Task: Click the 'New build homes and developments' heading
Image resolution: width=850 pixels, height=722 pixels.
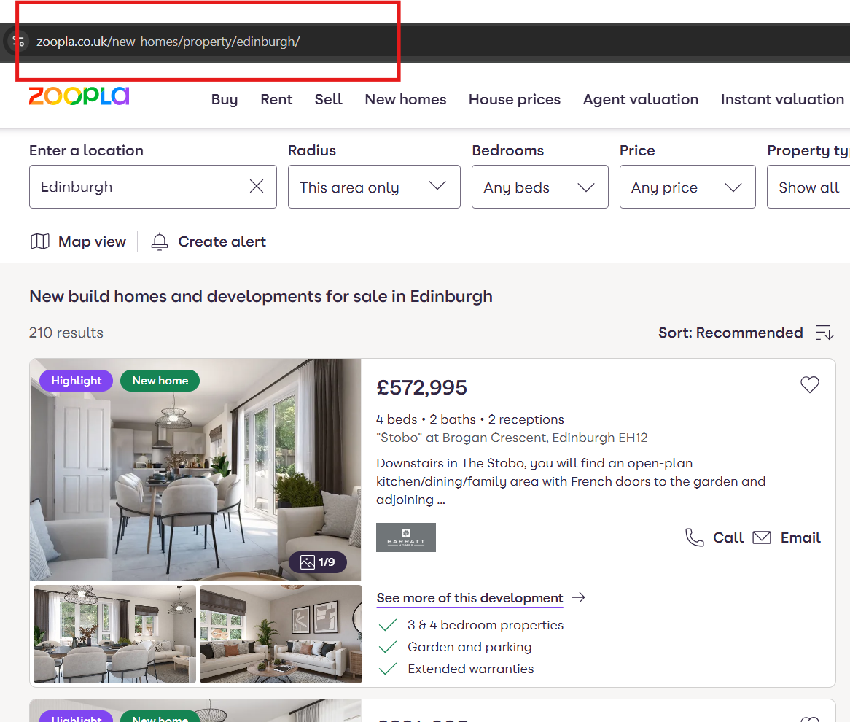Action: coord(261,296)
